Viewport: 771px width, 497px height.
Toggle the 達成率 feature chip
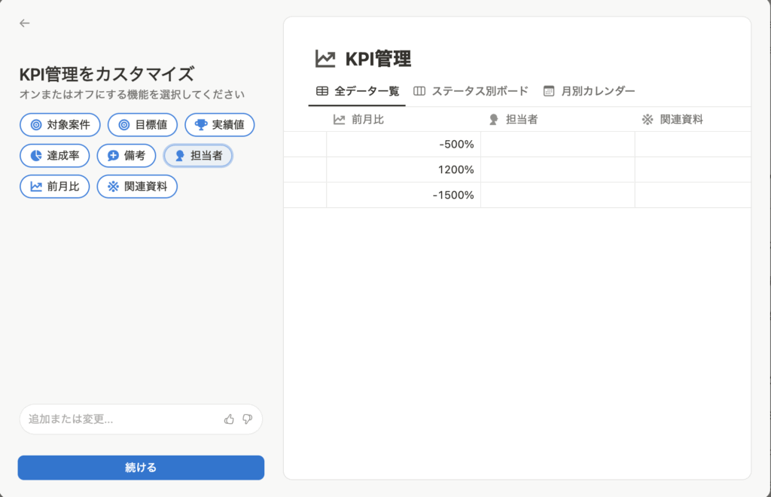point(55,156)
